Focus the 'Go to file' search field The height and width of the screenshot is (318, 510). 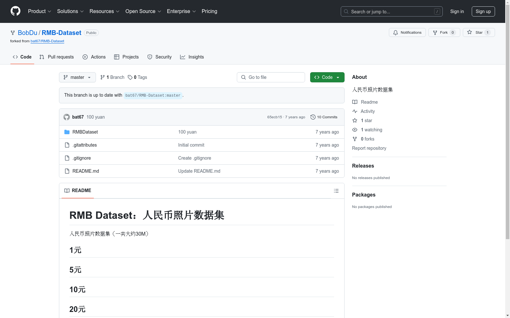pos(271,77)
